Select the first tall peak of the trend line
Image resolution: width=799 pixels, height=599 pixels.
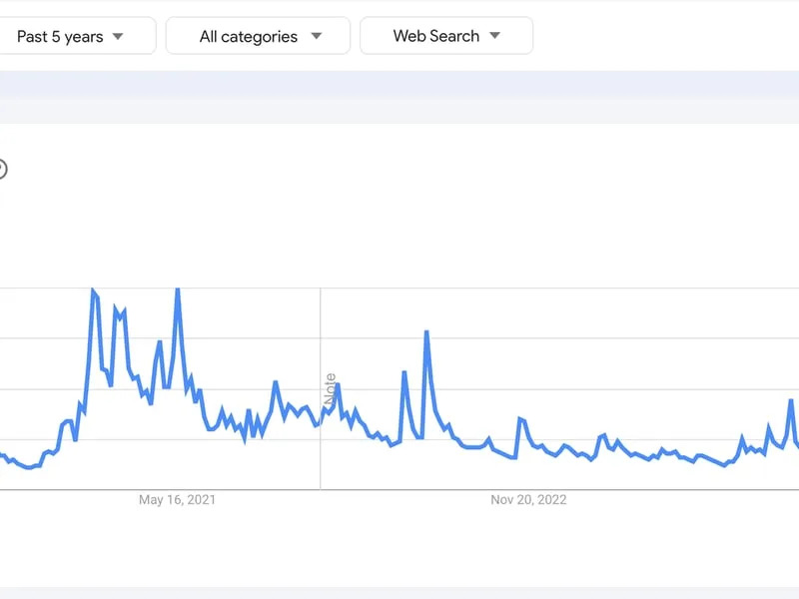pyautogui.click(x=93, y=291)
